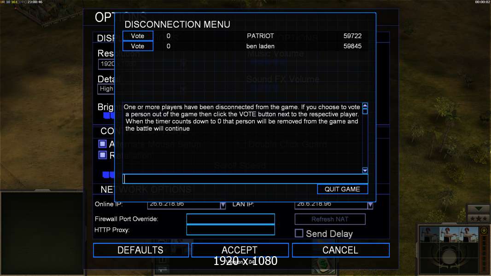Click the QUIT GAME button

tap(342, 189)
